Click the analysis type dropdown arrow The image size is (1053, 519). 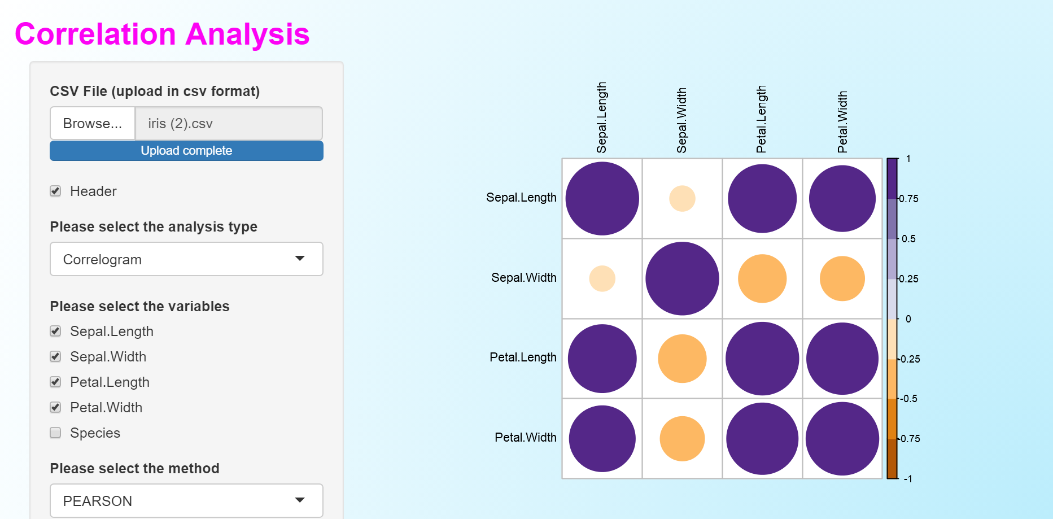[x=300, y=259]
